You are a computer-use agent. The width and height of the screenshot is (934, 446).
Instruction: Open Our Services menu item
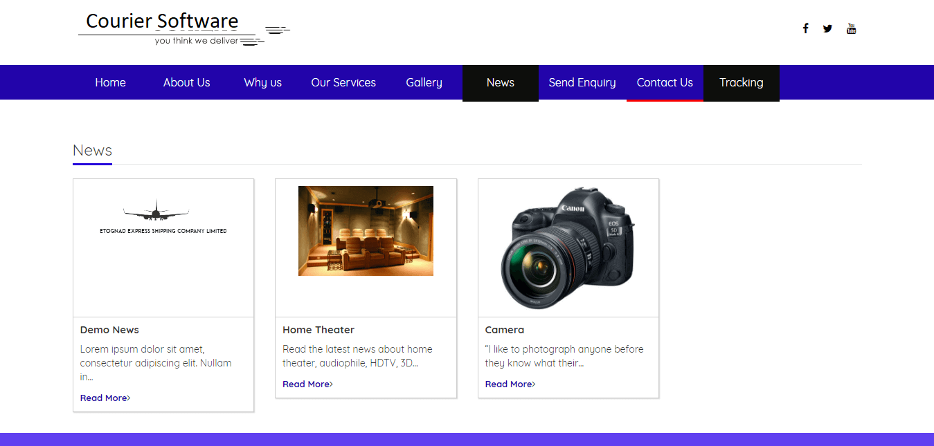(x=343, y=82)
